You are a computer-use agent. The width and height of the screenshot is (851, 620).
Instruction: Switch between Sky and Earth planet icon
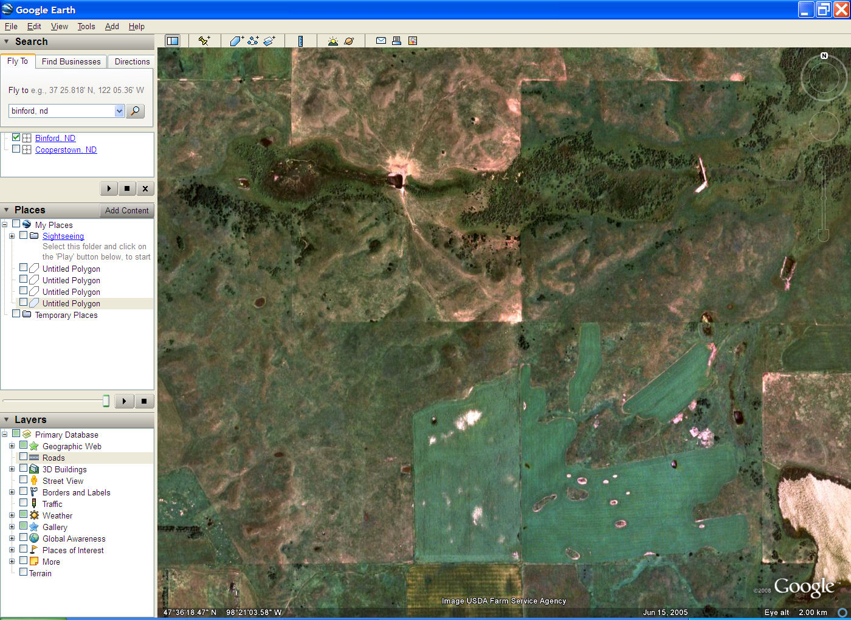[x=349, y=41]
